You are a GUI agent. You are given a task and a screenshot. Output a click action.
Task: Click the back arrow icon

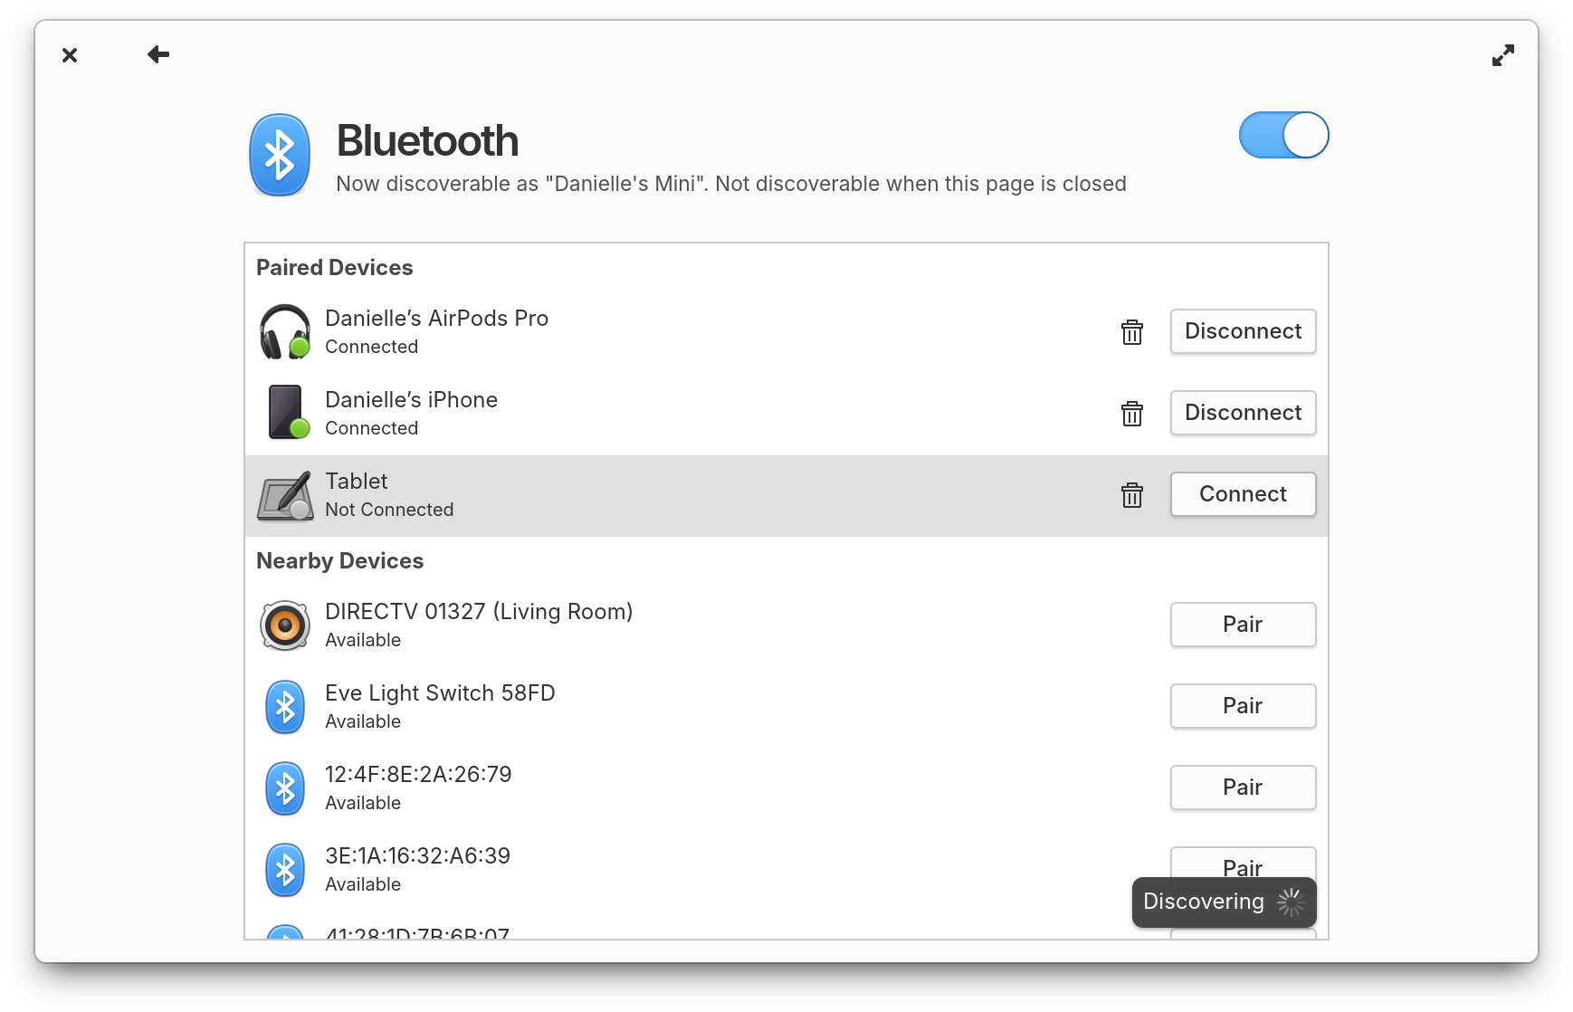[158, 55]
